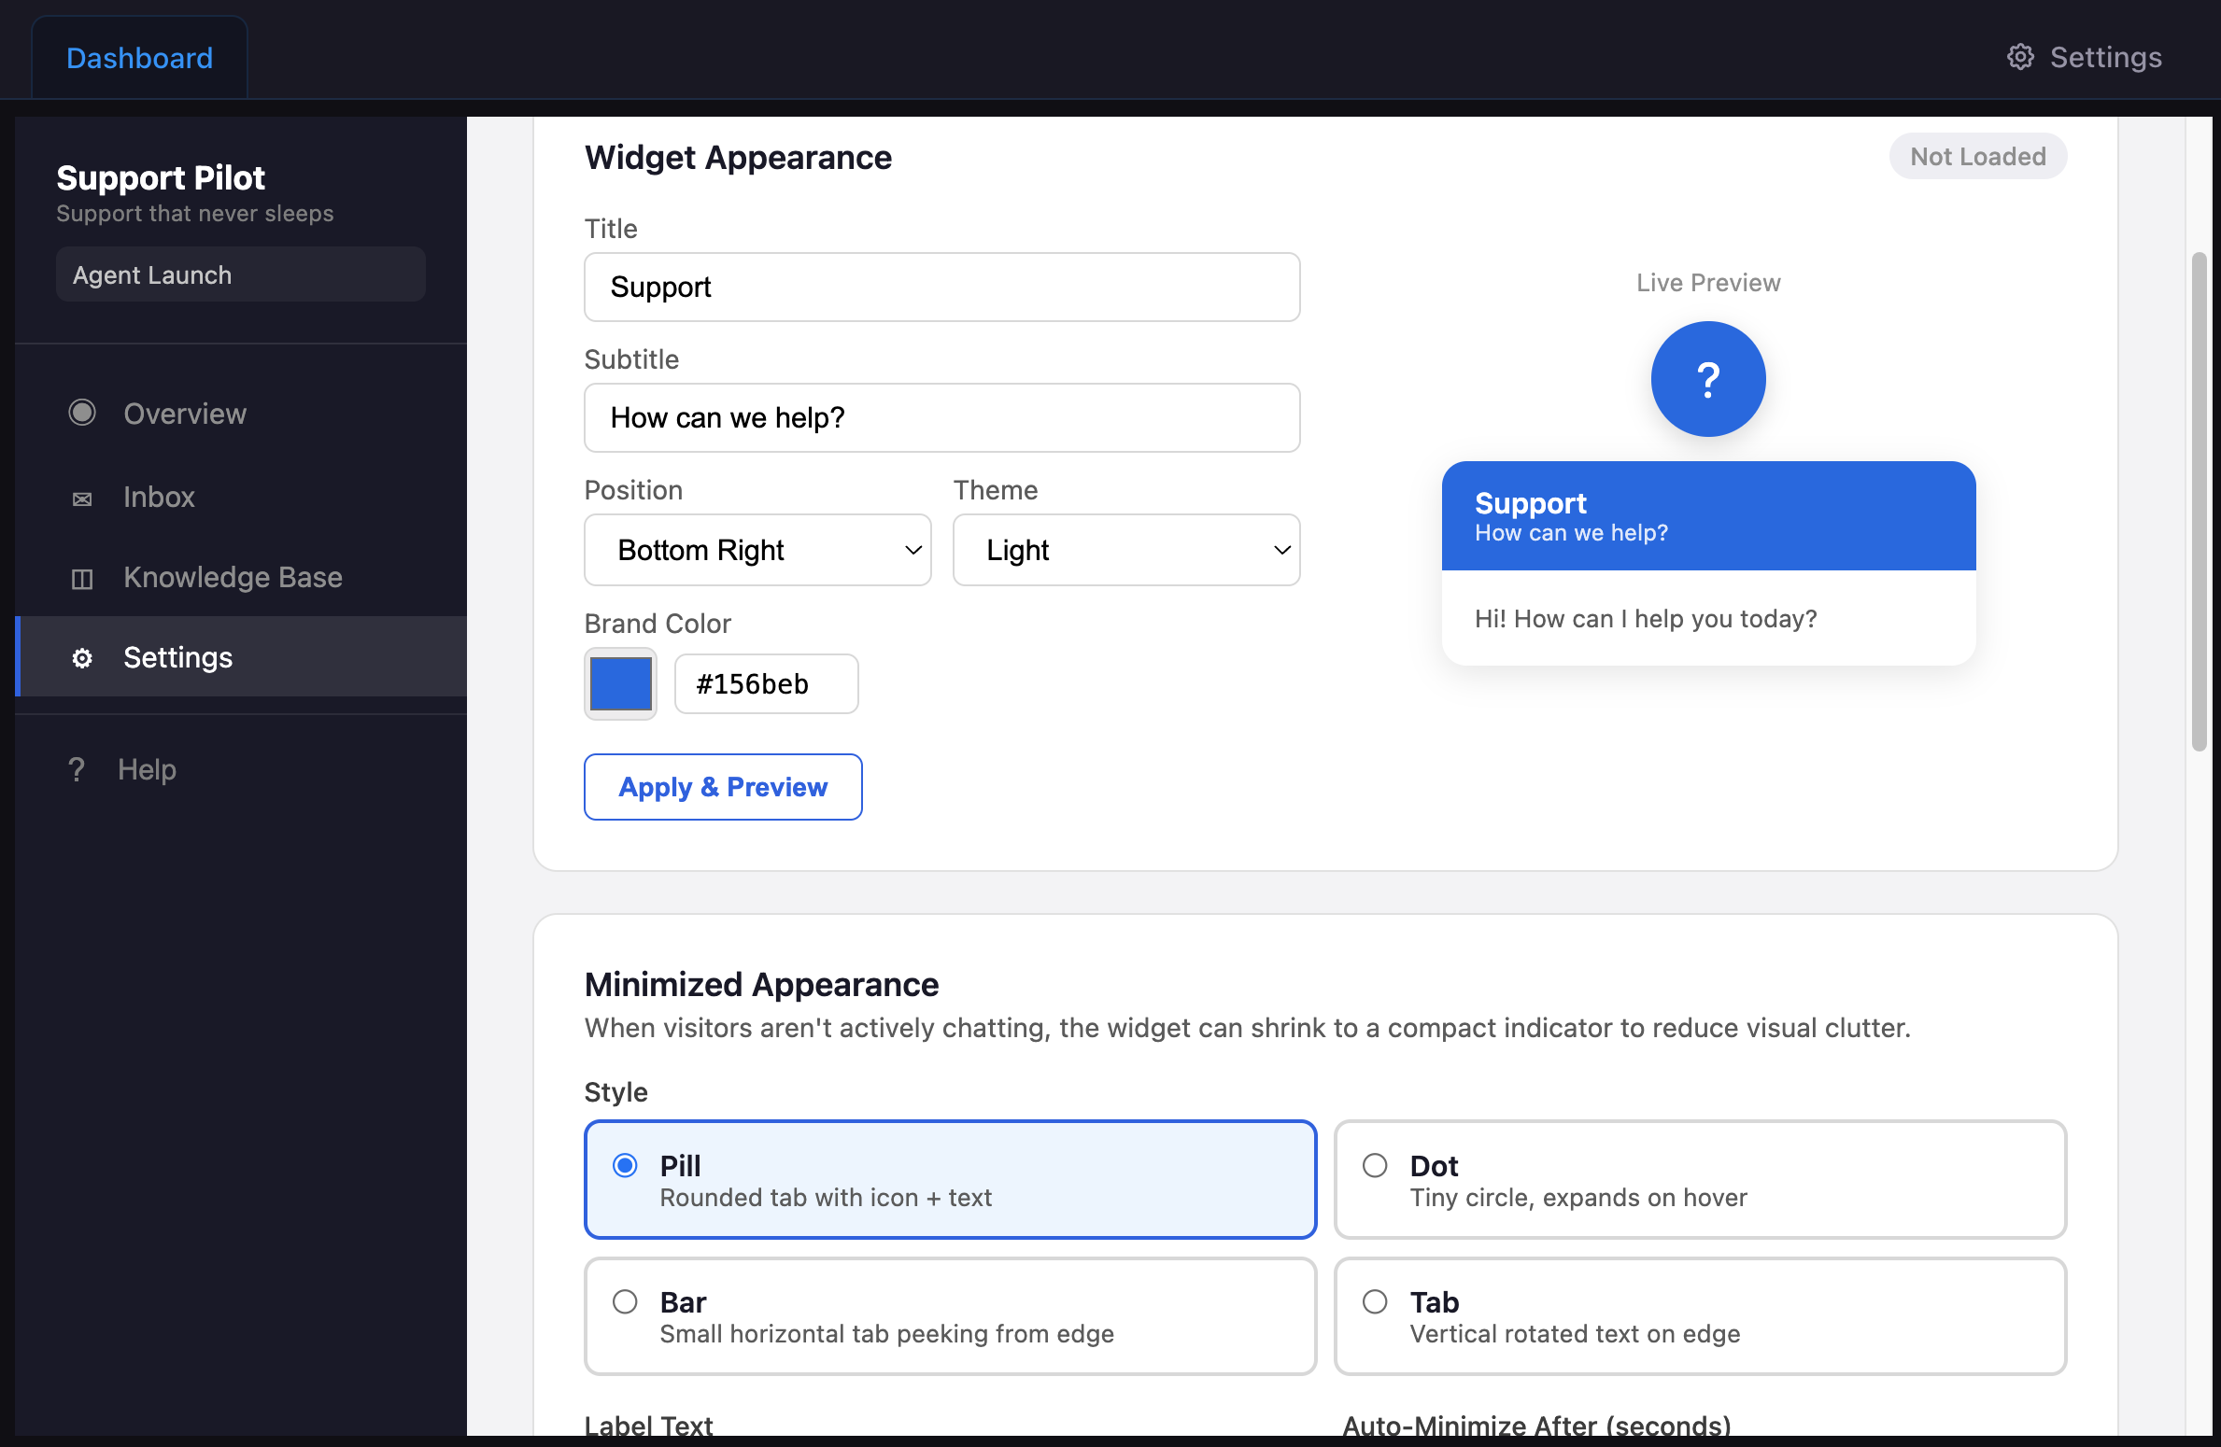Image resolution: width=2221 pixels, height=1447 pixels.
Task: Click the Brand Color label
Action: [658, 624]
